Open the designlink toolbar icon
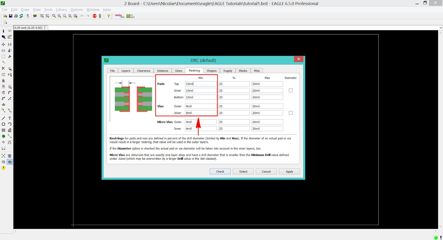This screenshot has width=443, height=240. point(120,16)
